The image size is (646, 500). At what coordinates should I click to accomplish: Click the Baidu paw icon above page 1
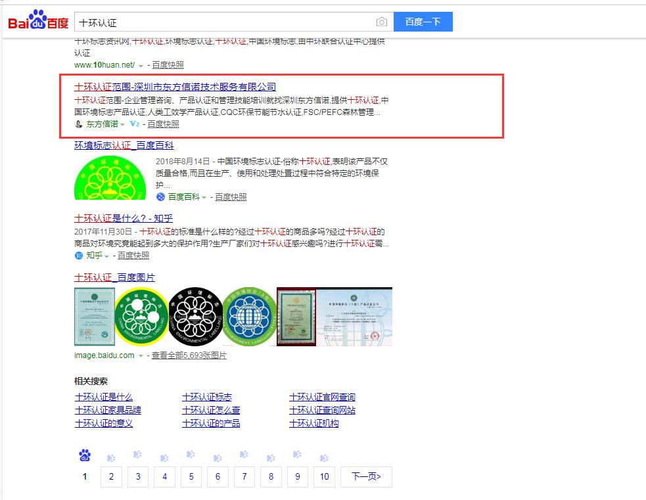(x=84, y=454)
